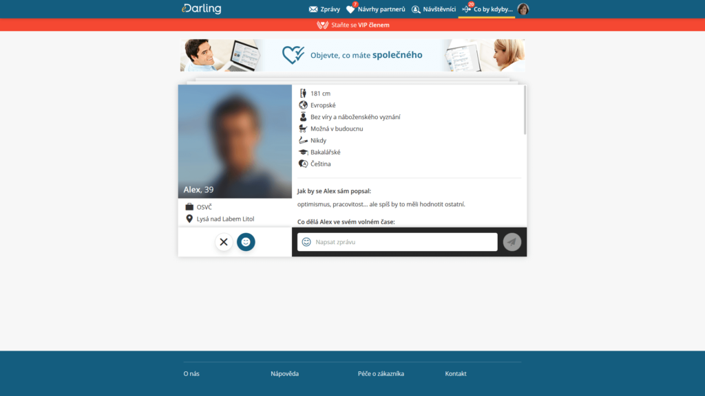Open the Nápověda footer link

pos(284,373)
